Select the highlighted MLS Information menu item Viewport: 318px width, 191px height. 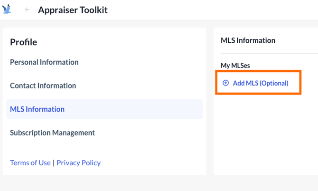(37, 109)
